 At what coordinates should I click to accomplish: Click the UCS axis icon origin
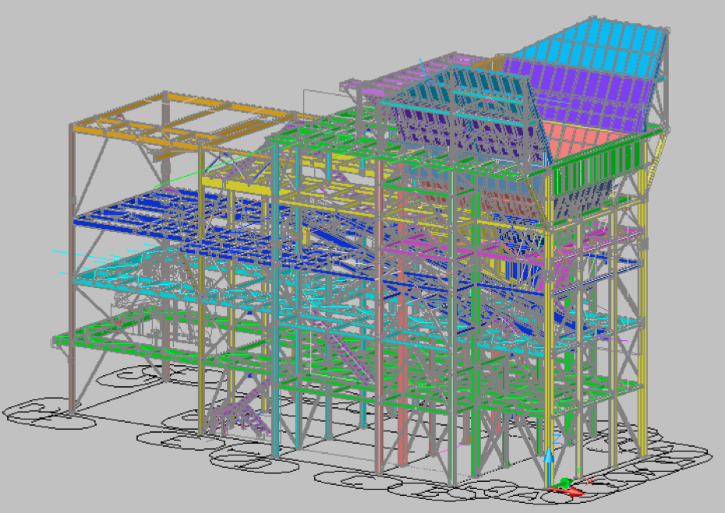(550, 487)
